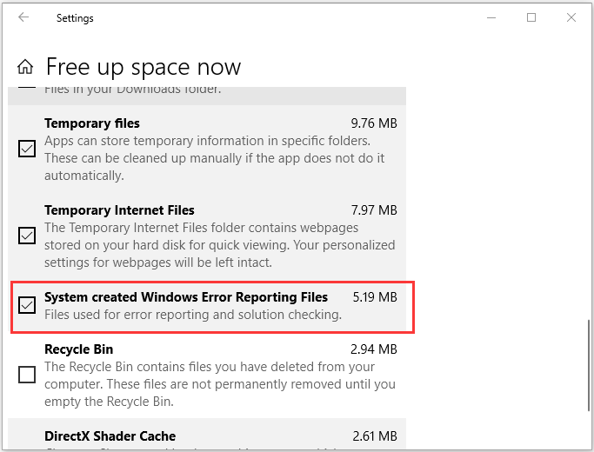This screenshot has width=594, height=452.
Task: Check the Recycle Bin checkbox
Action: [x=27, y=375]
